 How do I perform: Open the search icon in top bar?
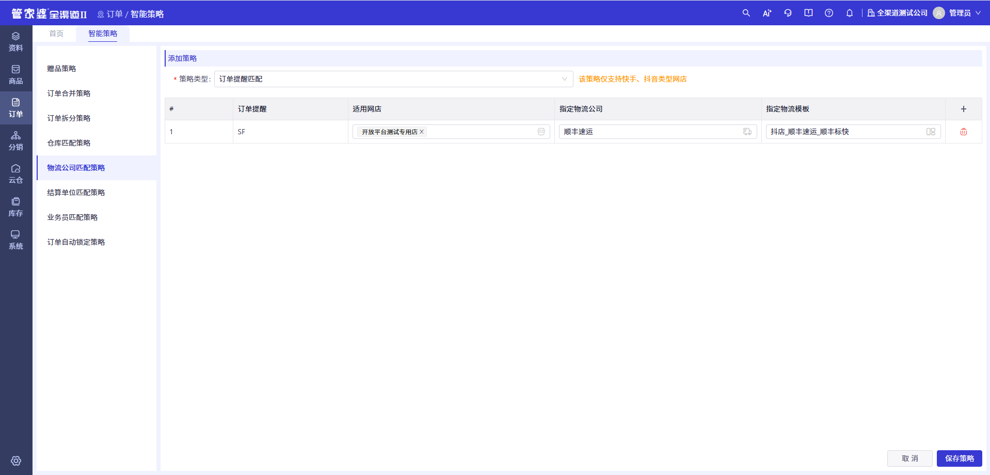pyautogui.click(x=746, y=13)
